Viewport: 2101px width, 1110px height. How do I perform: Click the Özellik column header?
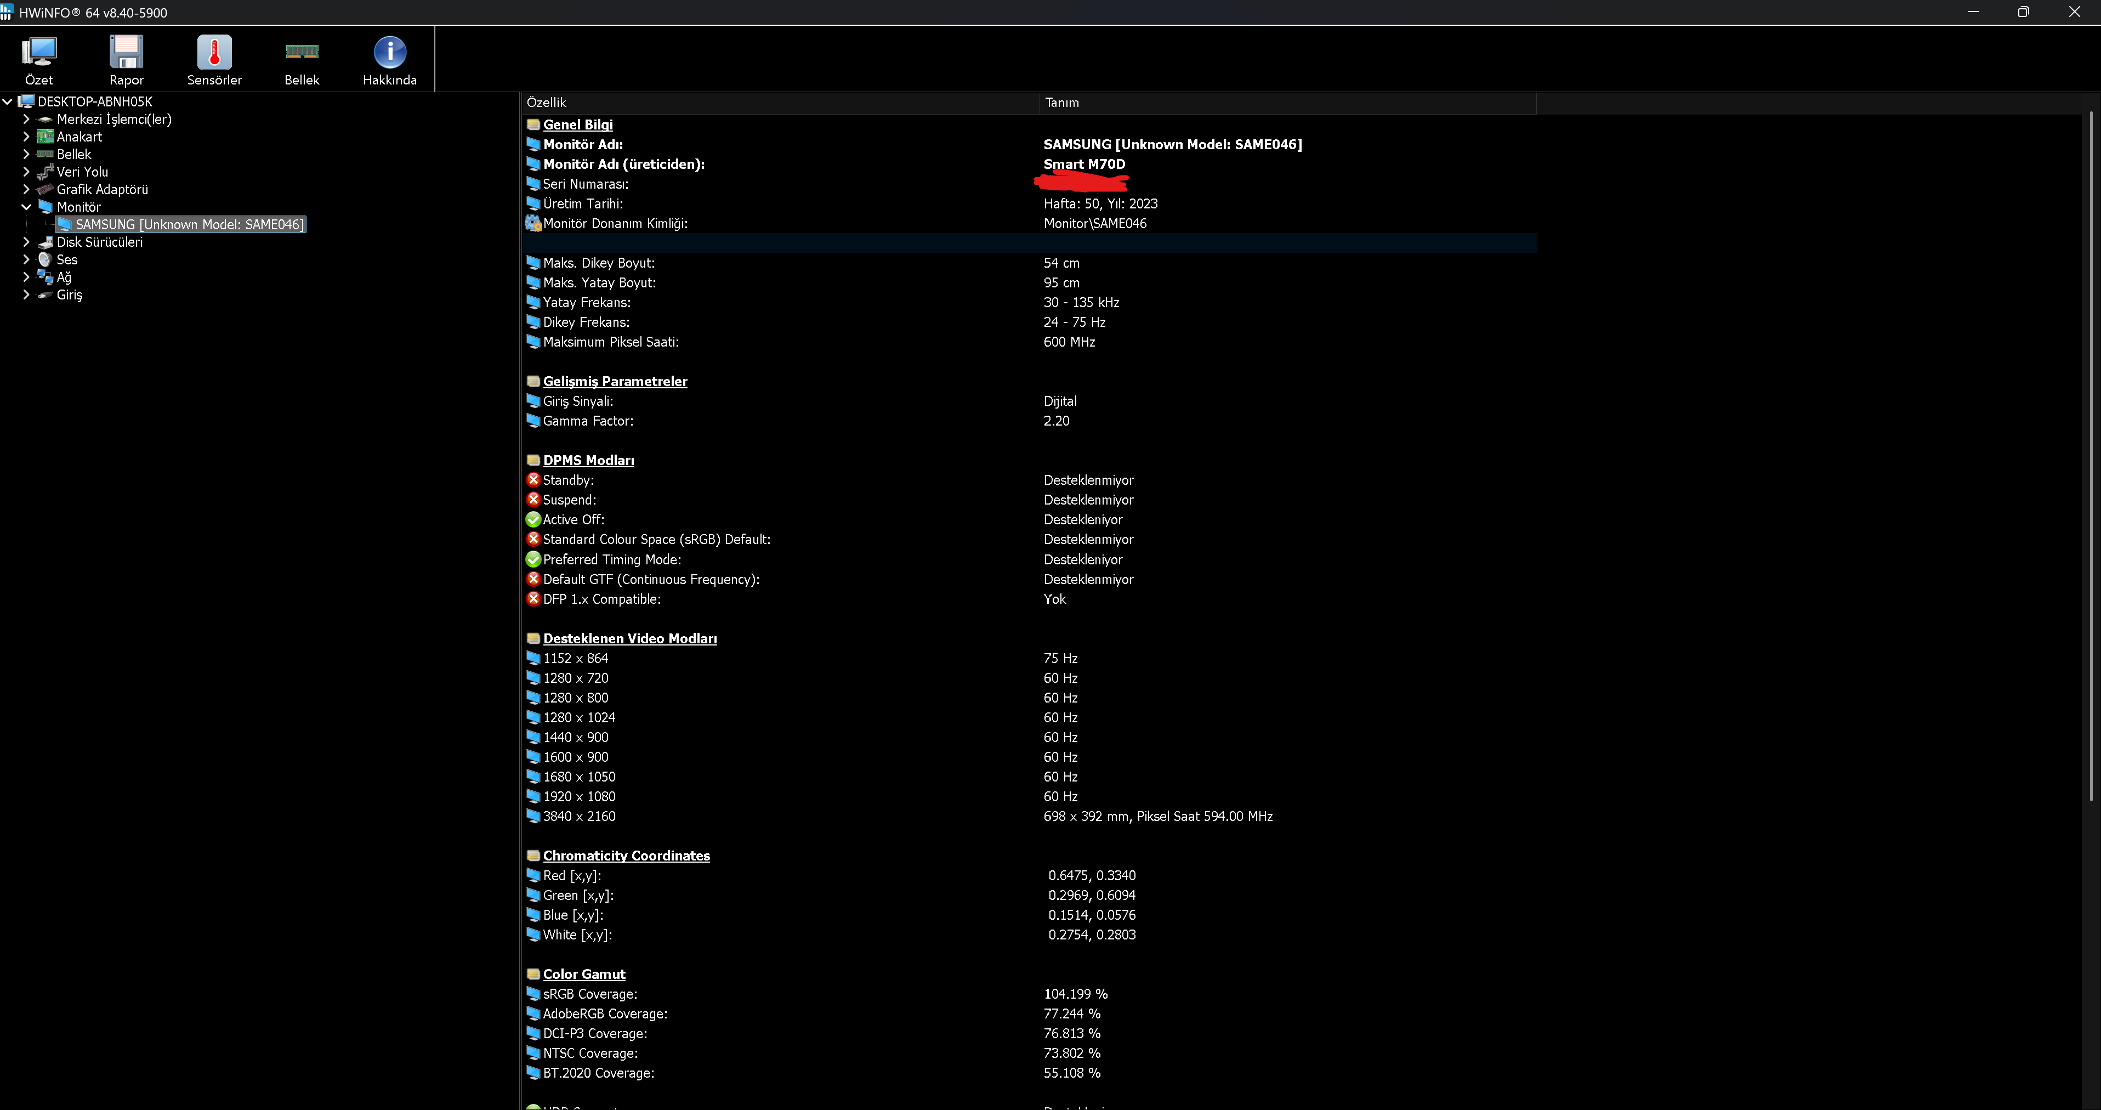click(781, 103)
